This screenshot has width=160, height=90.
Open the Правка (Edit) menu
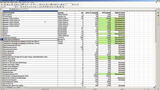point(5,2)
